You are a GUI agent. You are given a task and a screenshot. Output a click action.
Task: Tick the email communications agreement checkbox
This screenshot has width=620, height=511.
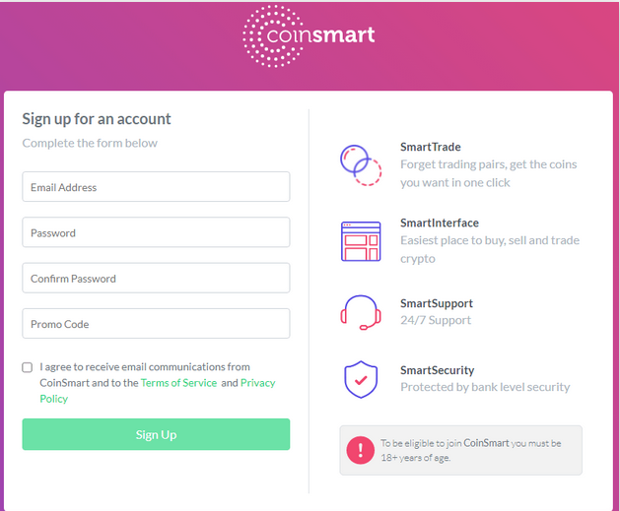tap(28, 367)
